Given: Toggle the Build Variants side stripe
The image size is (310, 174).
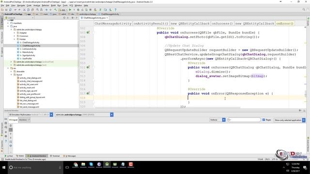Looking at the screenshot, I should tap(1, 129).
